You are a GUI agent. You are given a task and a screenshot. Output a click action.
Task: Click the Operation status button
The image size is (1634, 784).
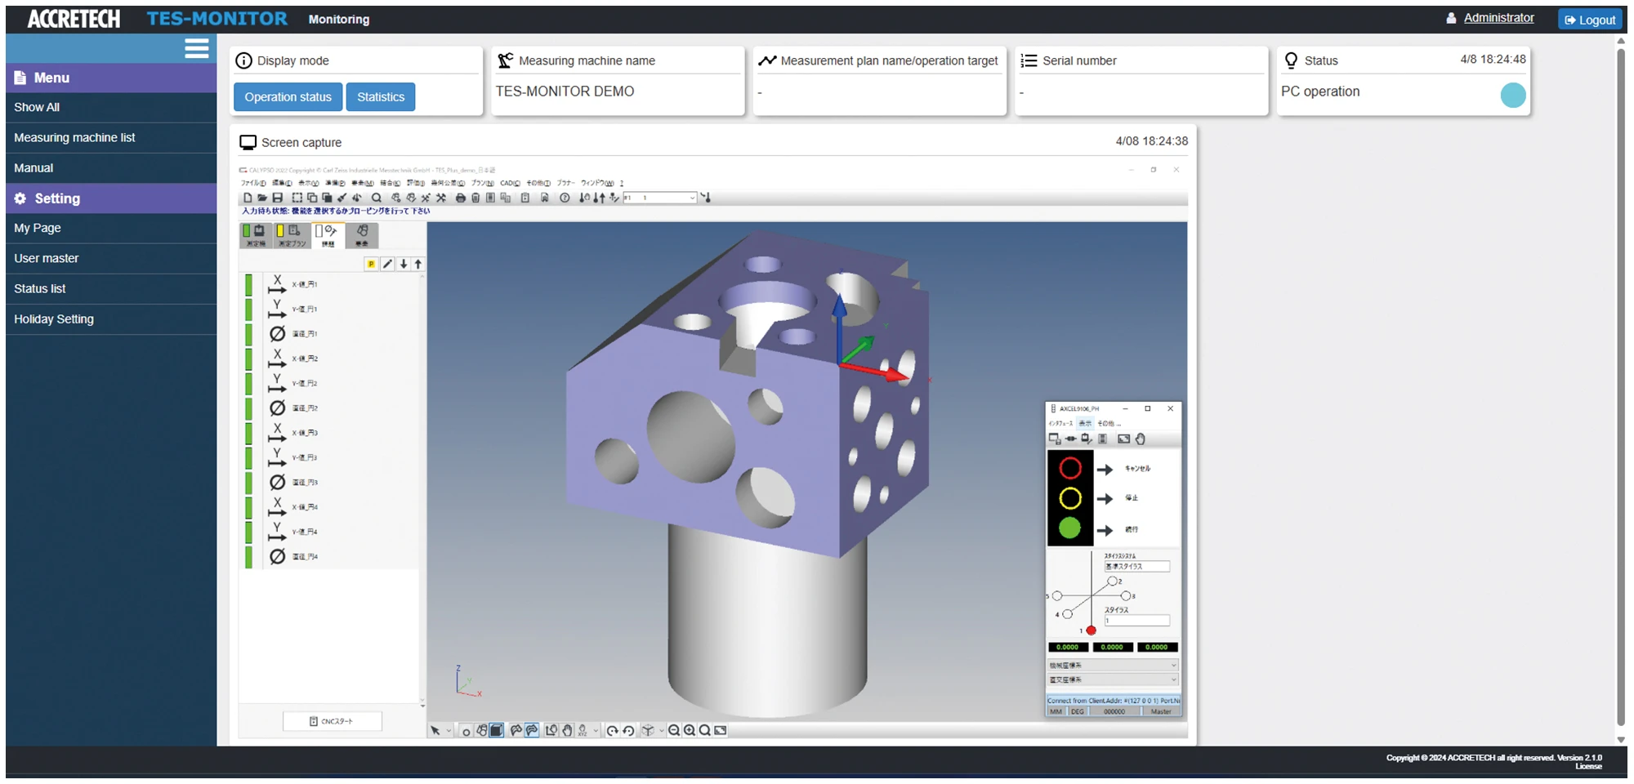pyautogui.click(x=288, y=96)
